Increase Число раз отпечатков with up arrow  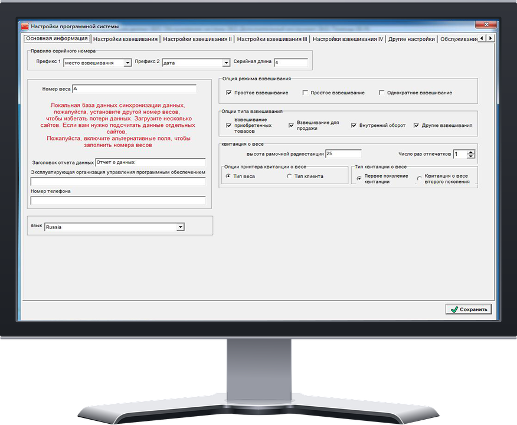click(470, 152)
